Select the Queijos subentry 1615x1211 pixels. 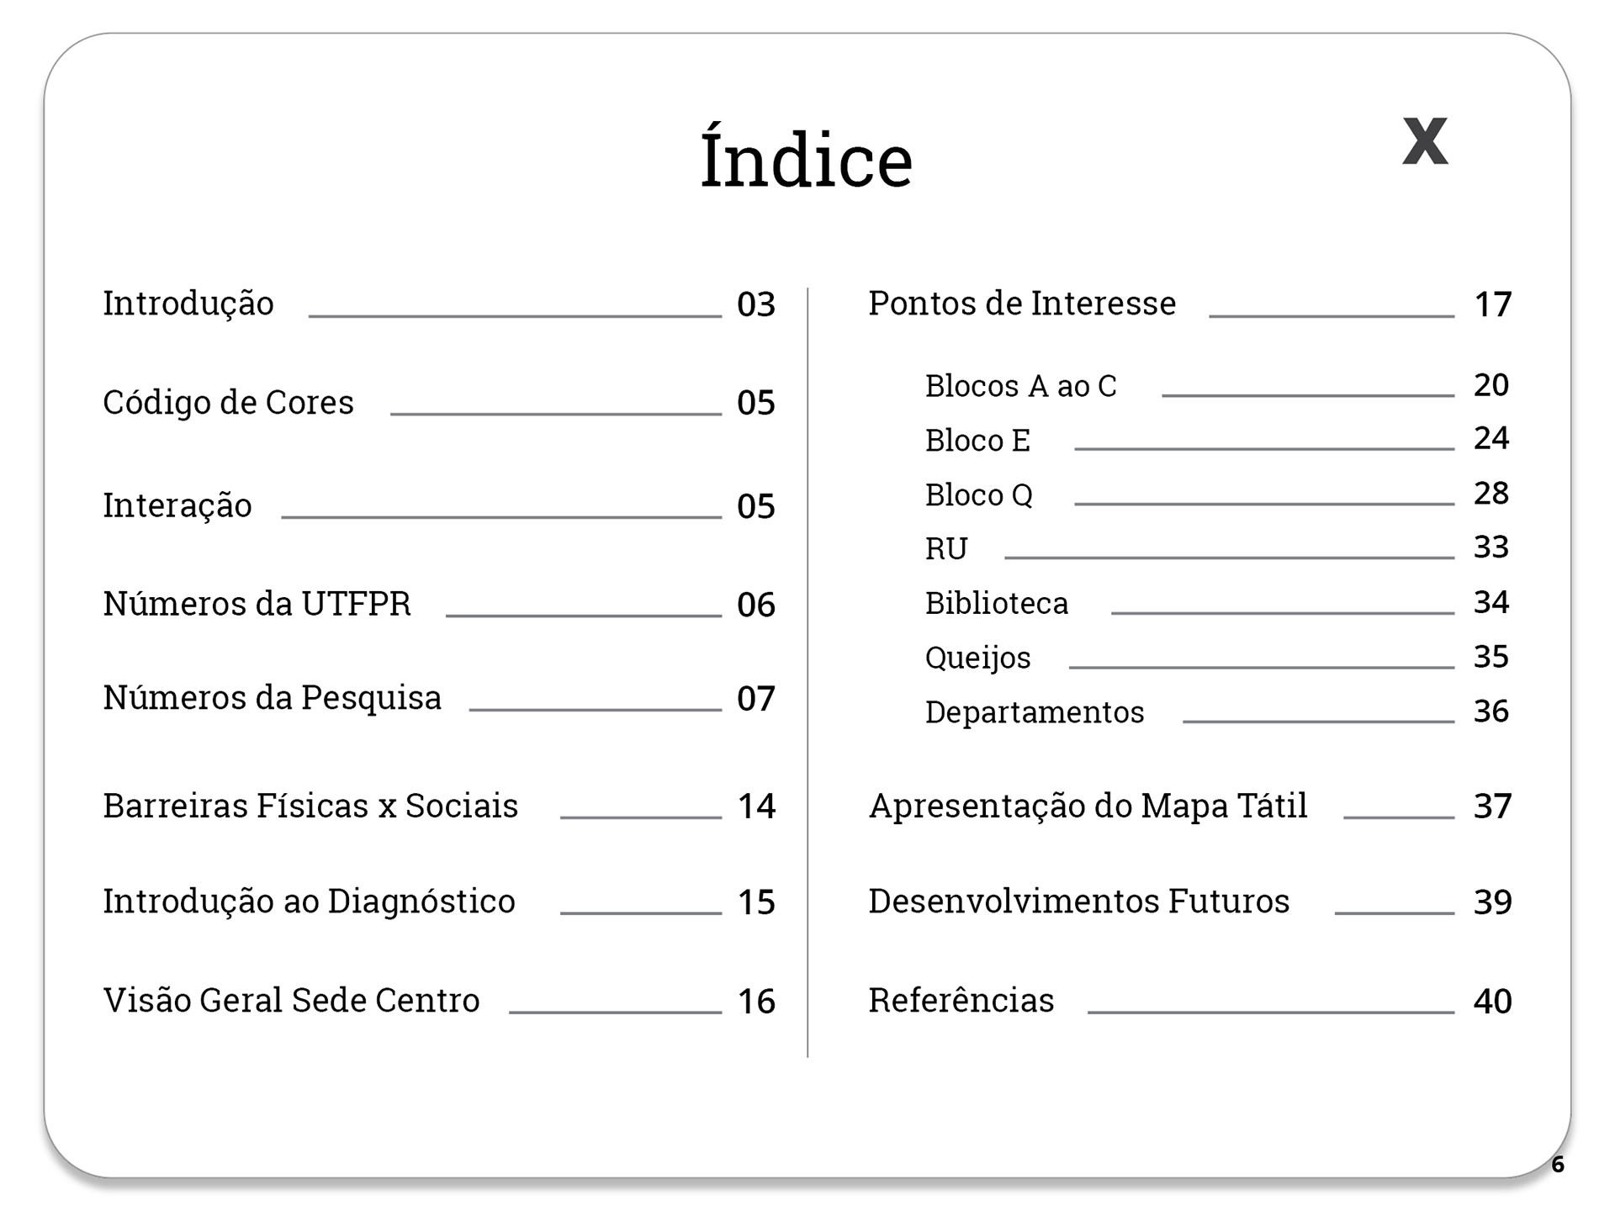[x=1217, y=657]
